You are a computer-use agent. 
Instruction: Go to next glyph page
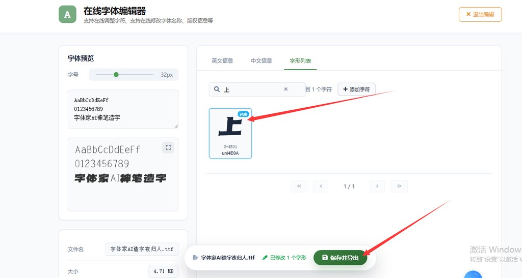tap(377, 186)
